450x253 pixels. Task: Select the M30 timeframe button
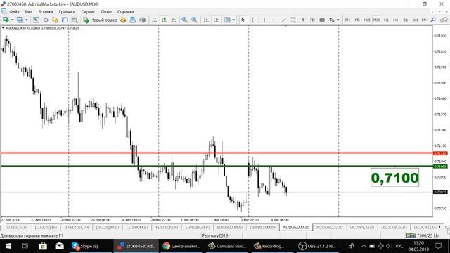tap(377, 20)
